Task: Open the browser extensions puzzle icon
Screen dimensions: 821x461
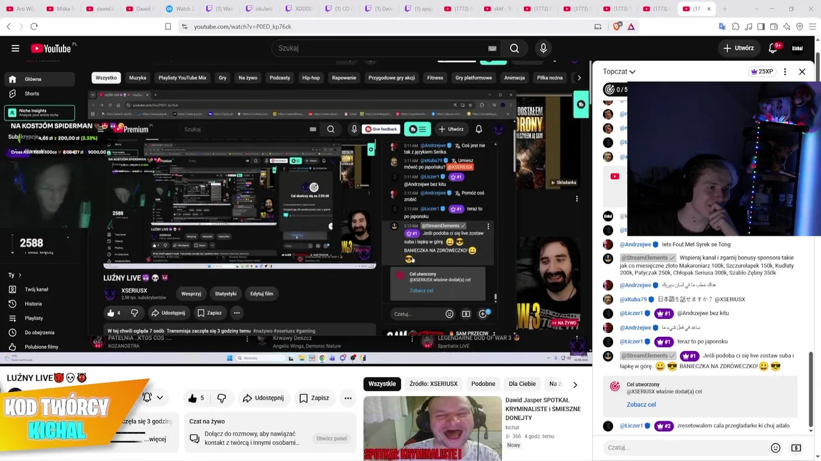Action: pyautogui.click(x=736, y=26)
